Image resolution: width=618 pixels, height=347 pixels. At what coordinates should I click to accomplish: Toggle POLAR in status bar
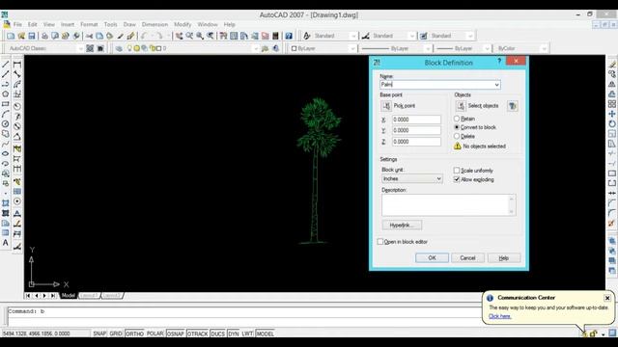[x=155, y=334]
